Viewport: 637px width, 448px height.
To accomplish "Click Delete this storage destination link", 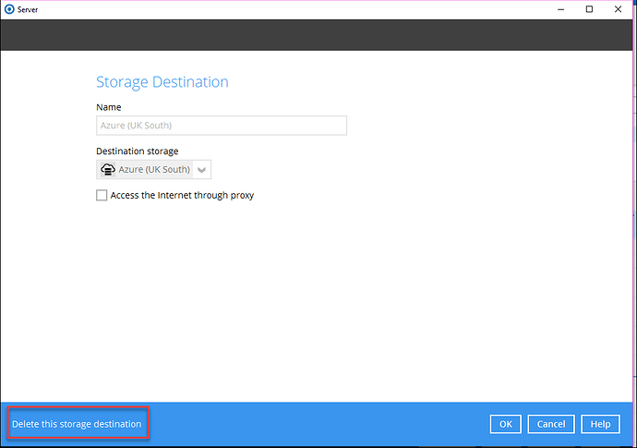I will pyautogui.click(x=77, y=424).
